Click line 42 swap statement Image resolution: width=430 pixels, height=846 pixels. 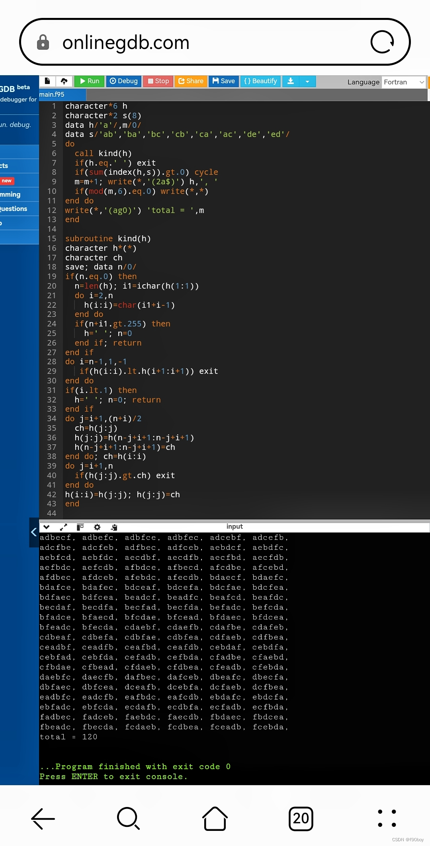(x=123, y=494)
